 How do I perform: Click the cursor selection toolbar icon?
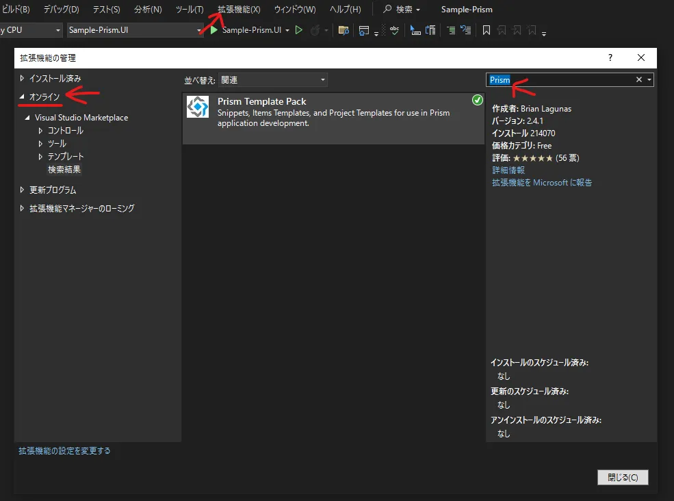click(x=415, y=30)
